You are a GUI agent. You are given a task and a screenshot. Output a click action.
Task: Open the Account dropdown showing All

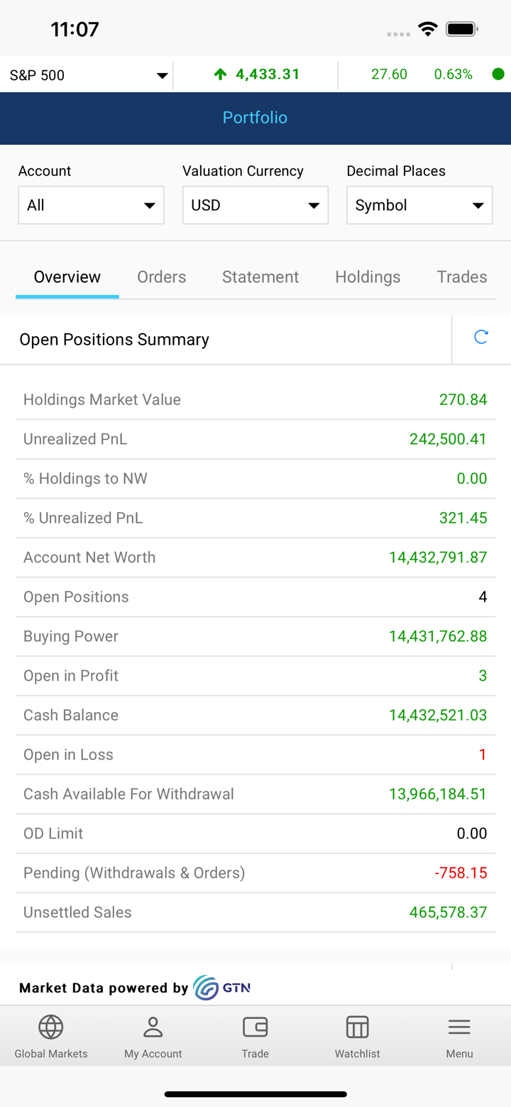[x=91, y=205]
